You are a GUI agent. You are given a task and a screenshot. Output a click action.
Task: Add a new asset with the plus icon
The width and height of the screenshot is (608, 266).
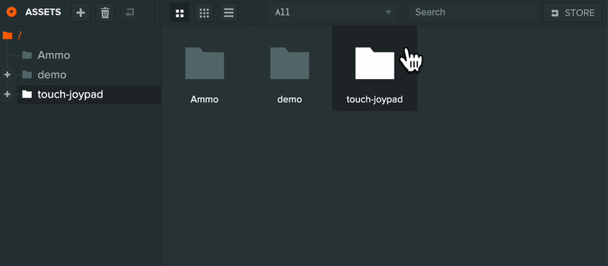tap(81, 13)
